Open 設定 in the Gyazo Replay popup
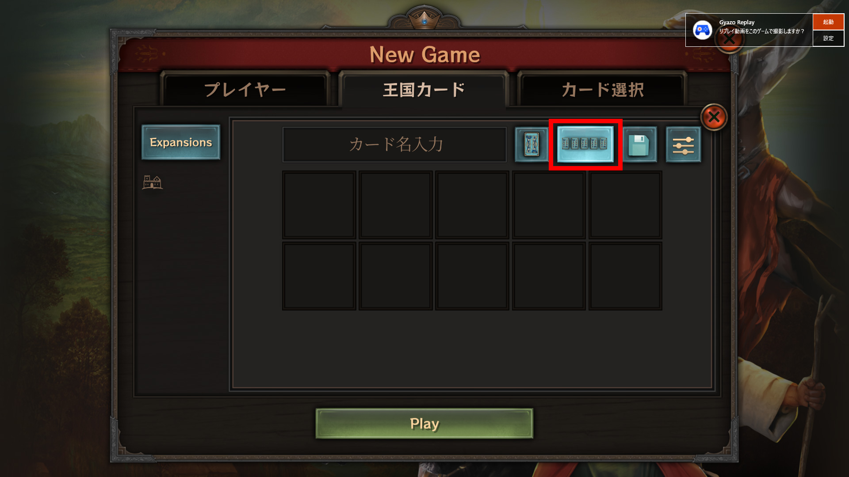Viewport: 849px width, 477px height. 828,38
